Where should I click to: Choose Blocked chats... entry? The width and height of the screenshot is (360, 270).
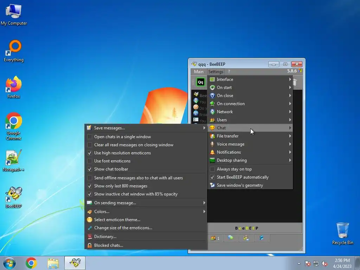tap(146, 245)
